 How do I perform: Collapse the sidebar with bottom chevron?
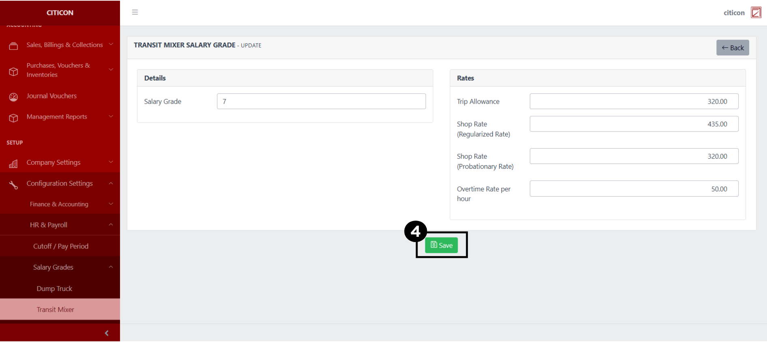pyautogui.click(x=107, y=333)
